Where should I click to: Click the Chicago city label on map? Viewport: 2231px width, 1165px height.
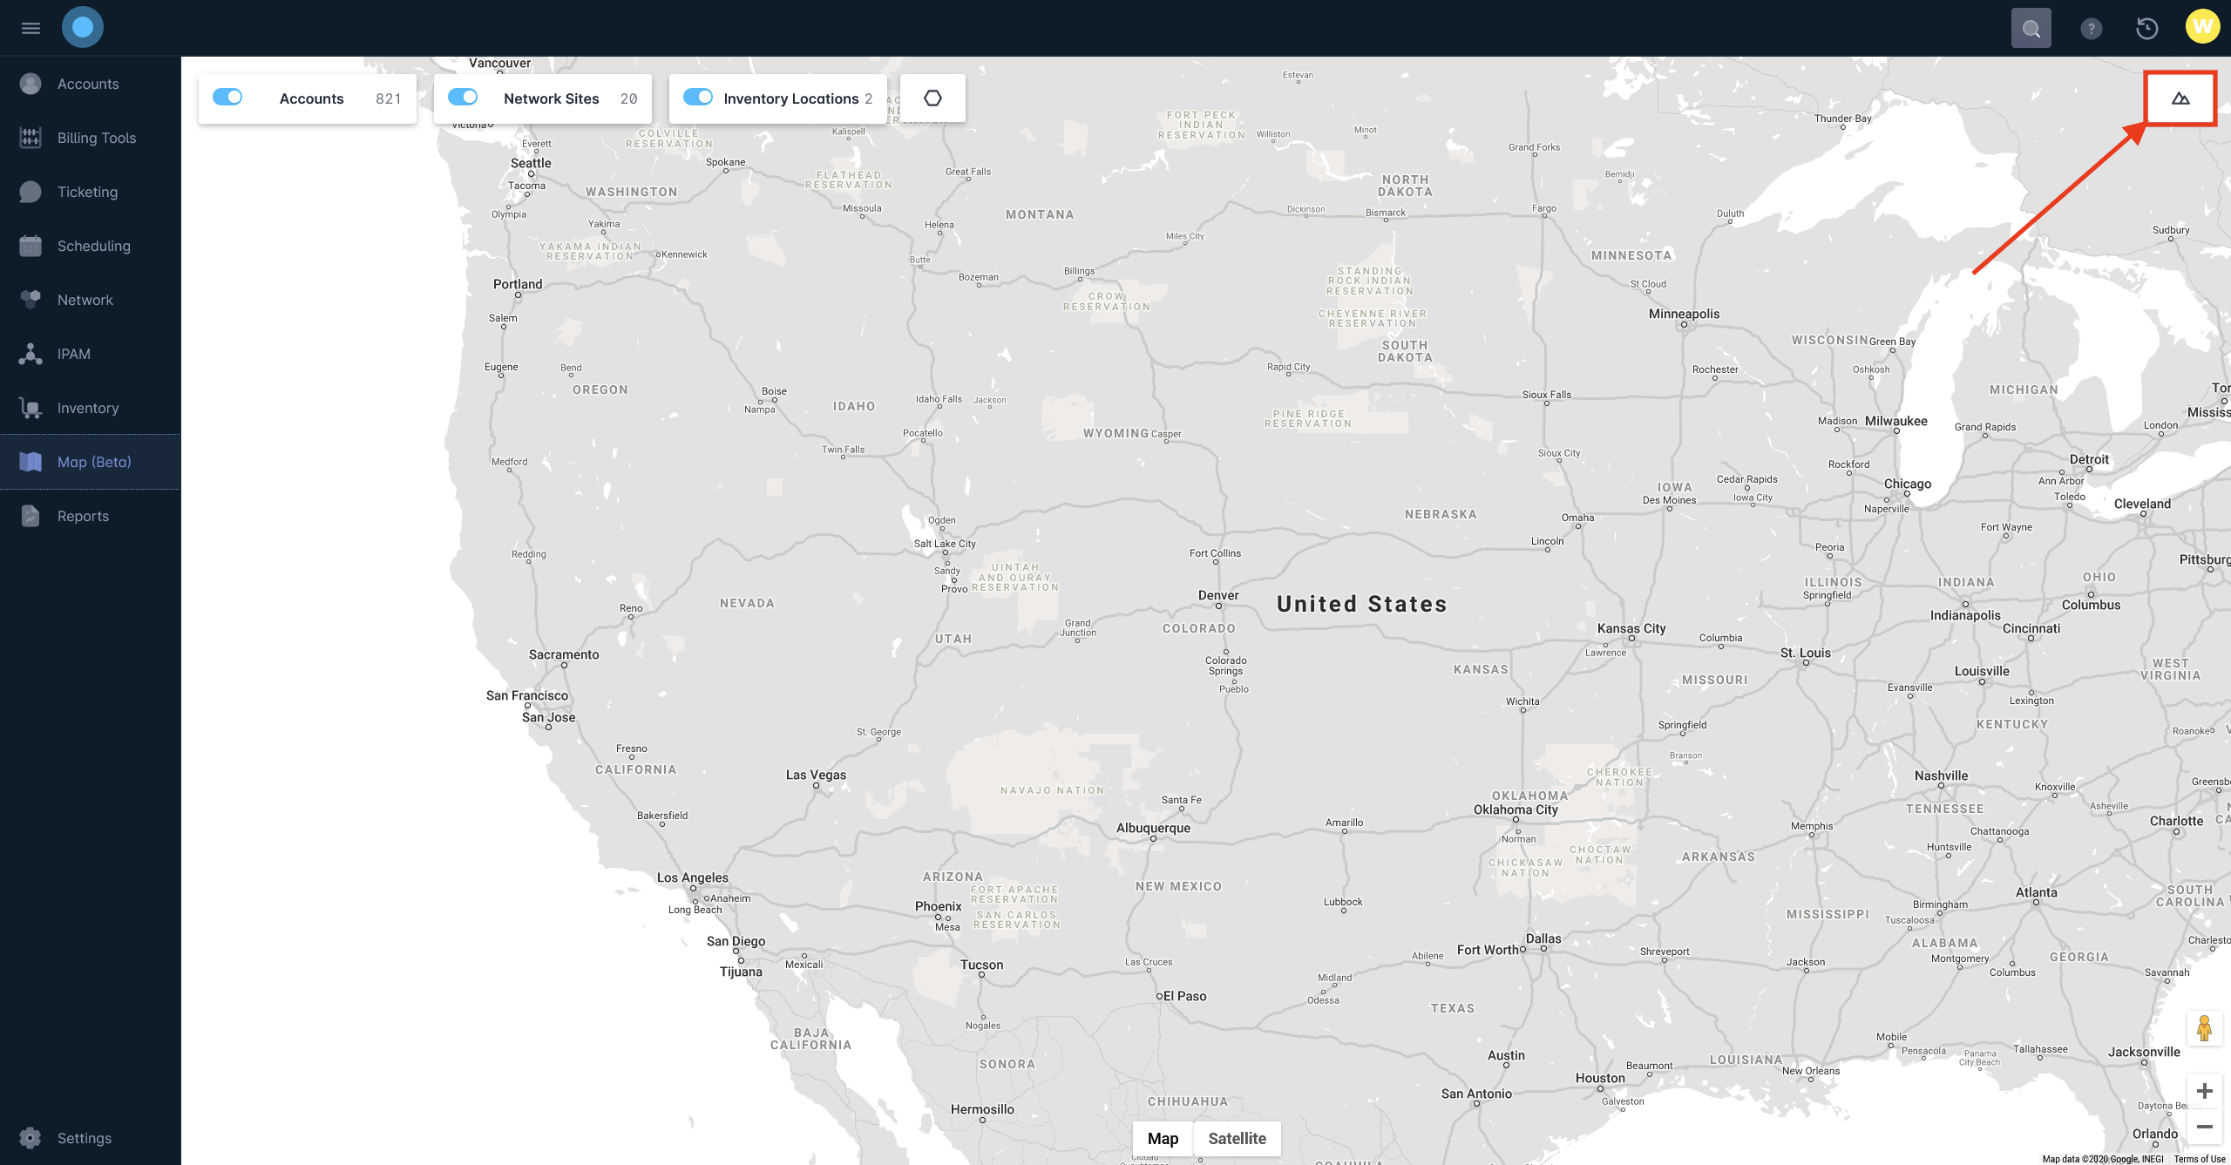[x=1908, y=484]
